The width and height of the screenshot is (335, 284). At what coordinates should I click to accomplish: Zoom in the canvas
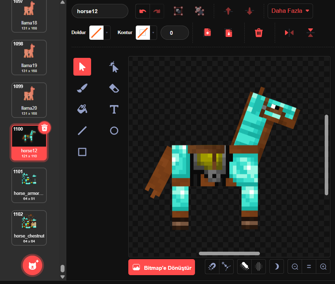click(323, 267)
